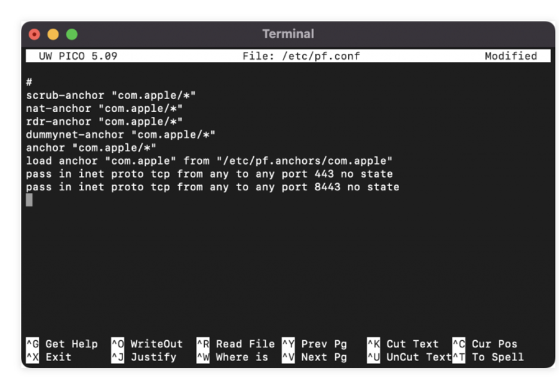Click the red close traffic light
This screenshot has height=382, width=559.
click(x=34, y=34)
